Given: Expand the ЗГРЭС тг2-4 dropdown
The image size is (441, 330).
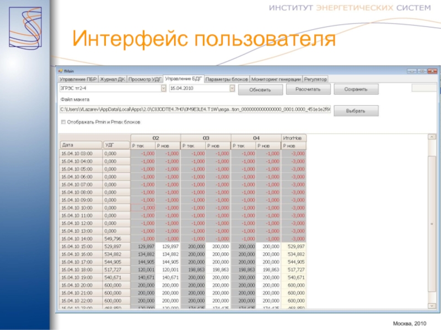Looking at the screenshot, I should 163,89.
